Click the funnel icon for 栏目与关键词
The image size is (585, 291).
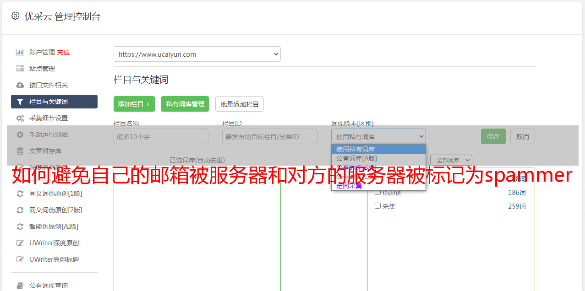pyautogui.click(x=20, y=102)
